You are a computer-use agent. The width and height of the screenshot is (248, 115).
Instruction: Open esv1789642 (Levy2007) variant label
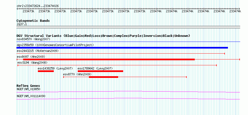95,68
